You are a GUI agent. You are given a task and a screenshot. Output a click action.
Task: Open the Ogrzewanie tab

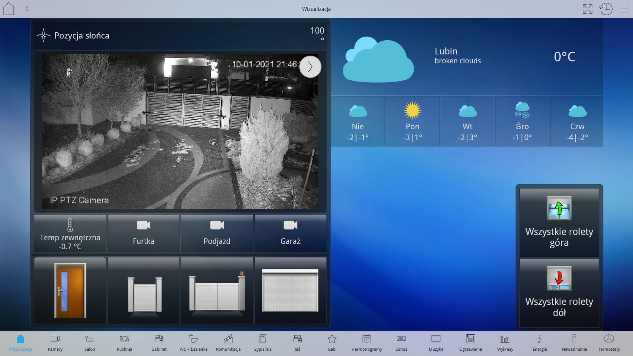470,343
